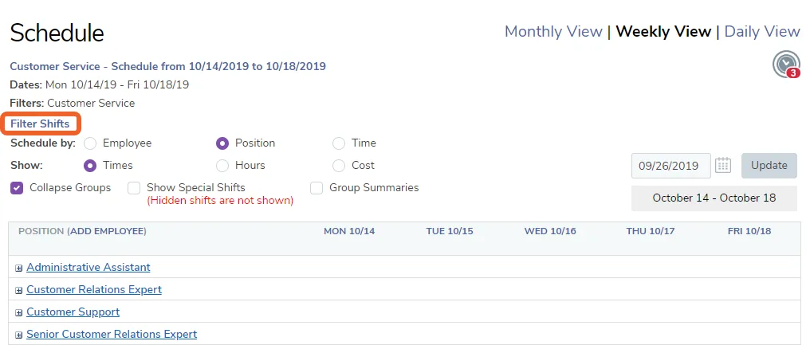
Task: Switch to Monthly View
Action: 553,32
